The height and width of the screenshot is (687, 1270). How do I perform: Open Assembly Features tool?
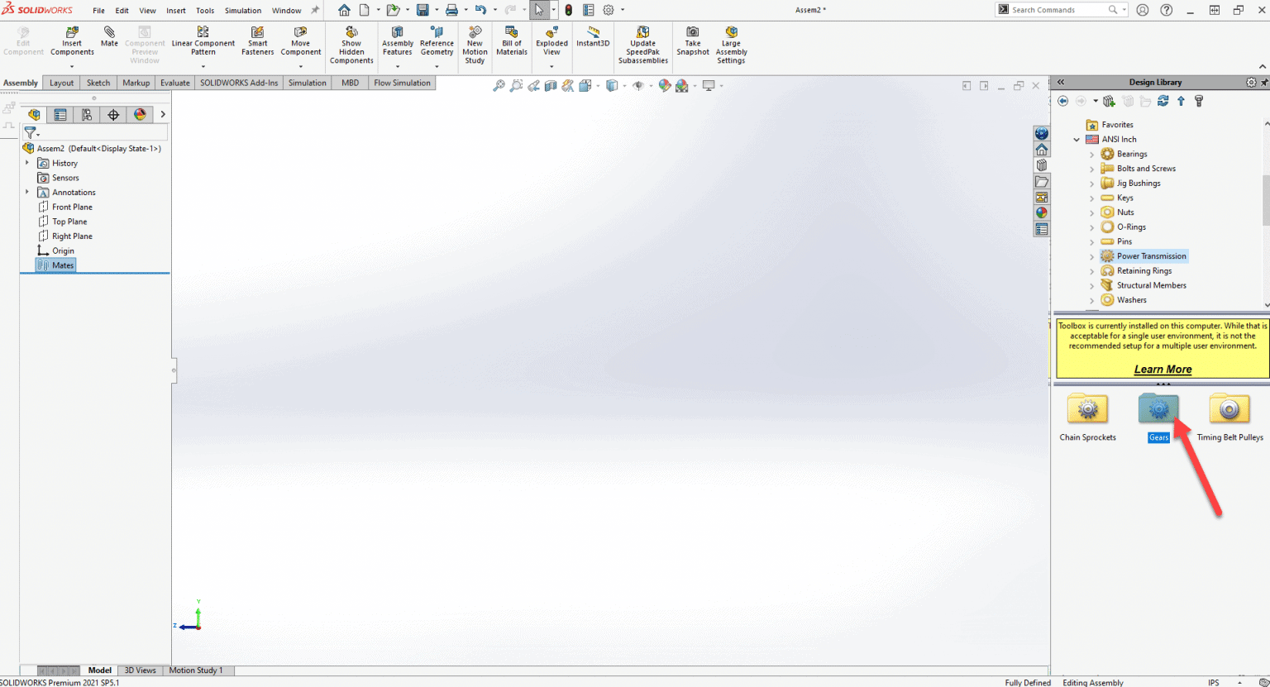[x=398, y=41]
